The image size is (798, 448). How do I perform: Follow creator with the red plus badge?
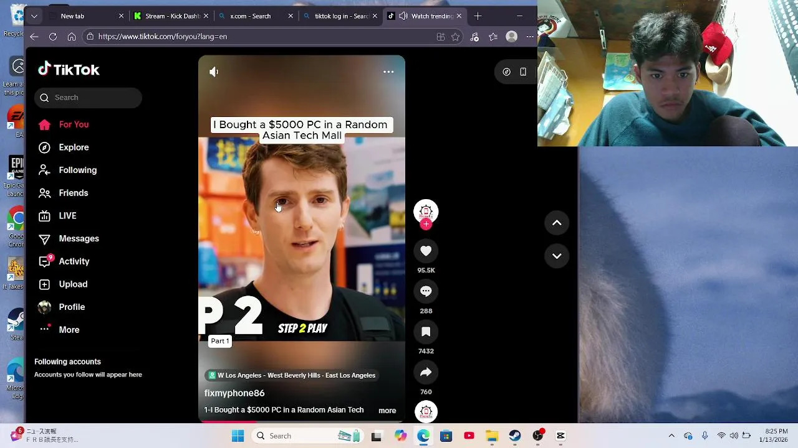click(x=426, y=224)
